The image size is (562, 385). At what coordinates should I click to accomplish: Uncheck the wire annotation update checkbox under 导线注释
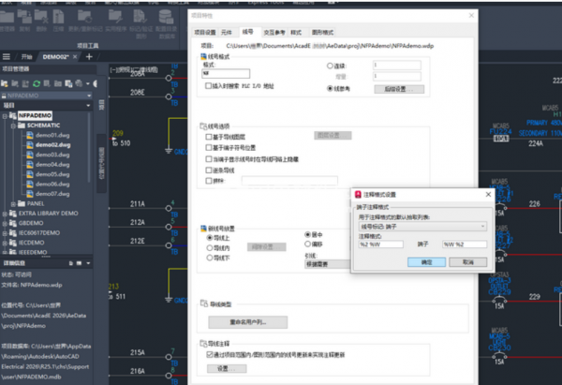[210, 354]
